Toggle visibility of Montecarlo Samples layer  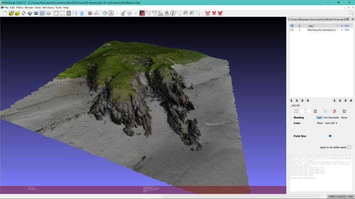click(x=292, y=30)
